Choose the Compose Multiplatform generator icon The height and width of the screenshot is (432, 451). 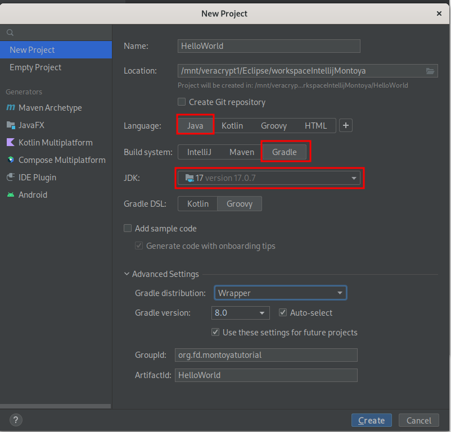[x=11, y=160]
